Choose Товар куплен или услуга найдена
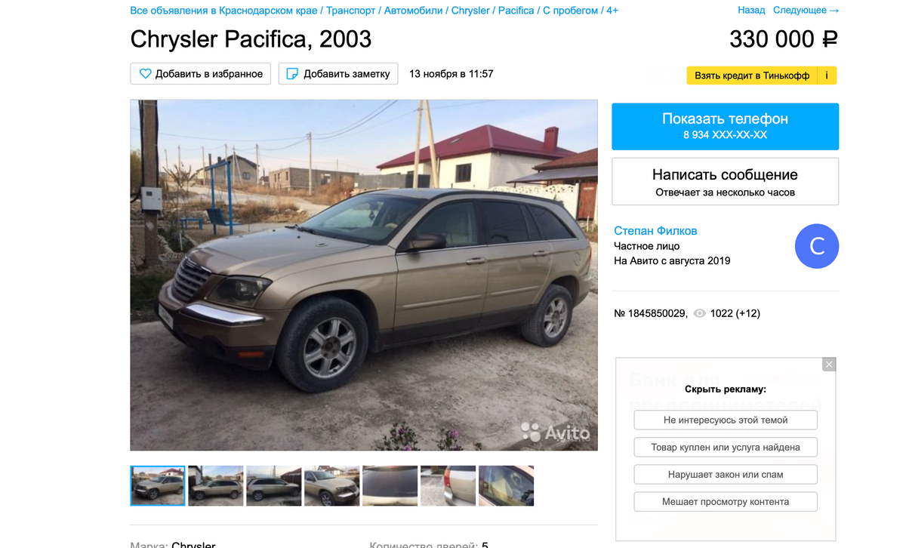This screenshot has width=906, height=548. pos(726,447)
